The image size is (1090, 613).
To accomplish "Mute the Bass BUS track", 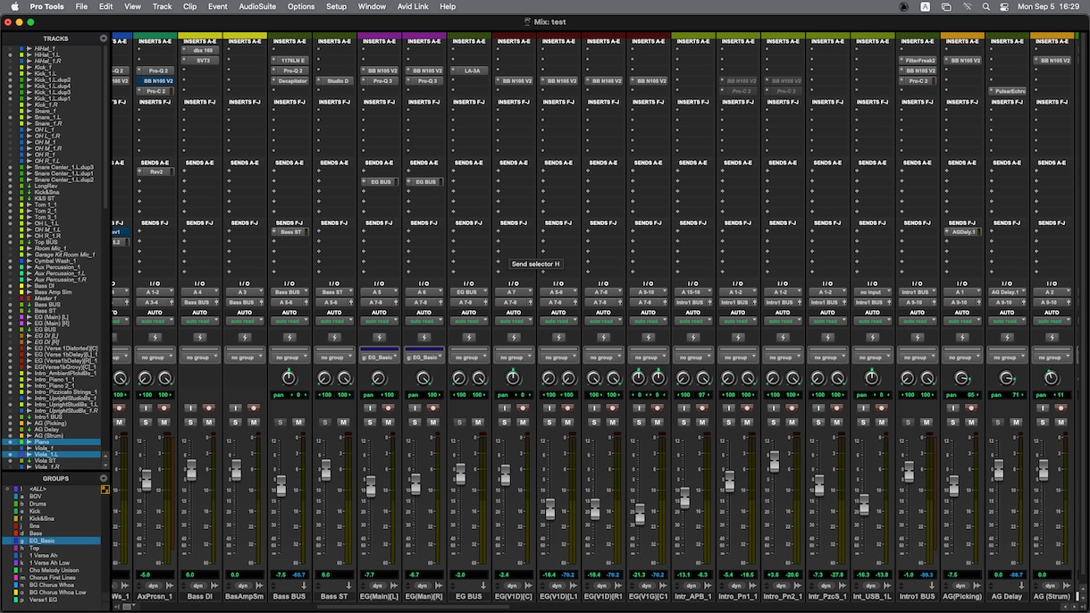I will pos(298,422).
